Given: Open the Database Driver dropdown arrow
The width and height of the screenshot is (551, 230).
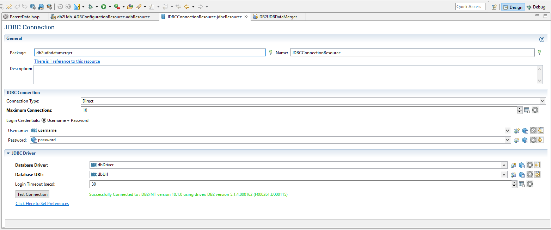Looking at the screenshot, I should (x=504, y=165).
